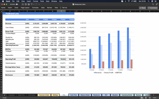This screenshot has width=159, height=99.
Task: Switch to the Operating Model sheet
Action: point(127,95)
